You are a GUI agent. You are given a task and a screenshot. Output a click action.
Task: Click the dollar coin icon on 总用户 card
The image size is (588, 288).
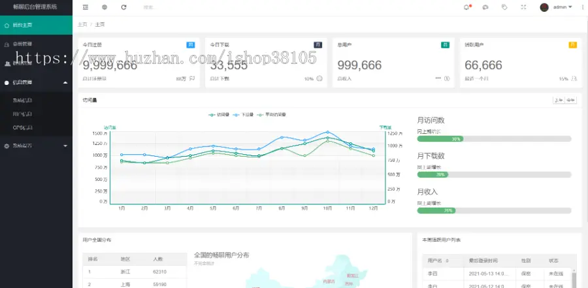point(447,79)
